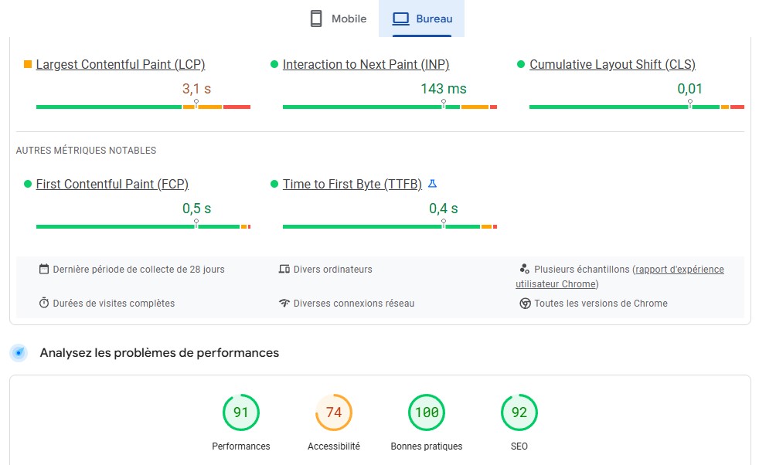
Task: Click the calendar icon for 28-day collection period
Action: pyautogui.click(x=44, y=269)
